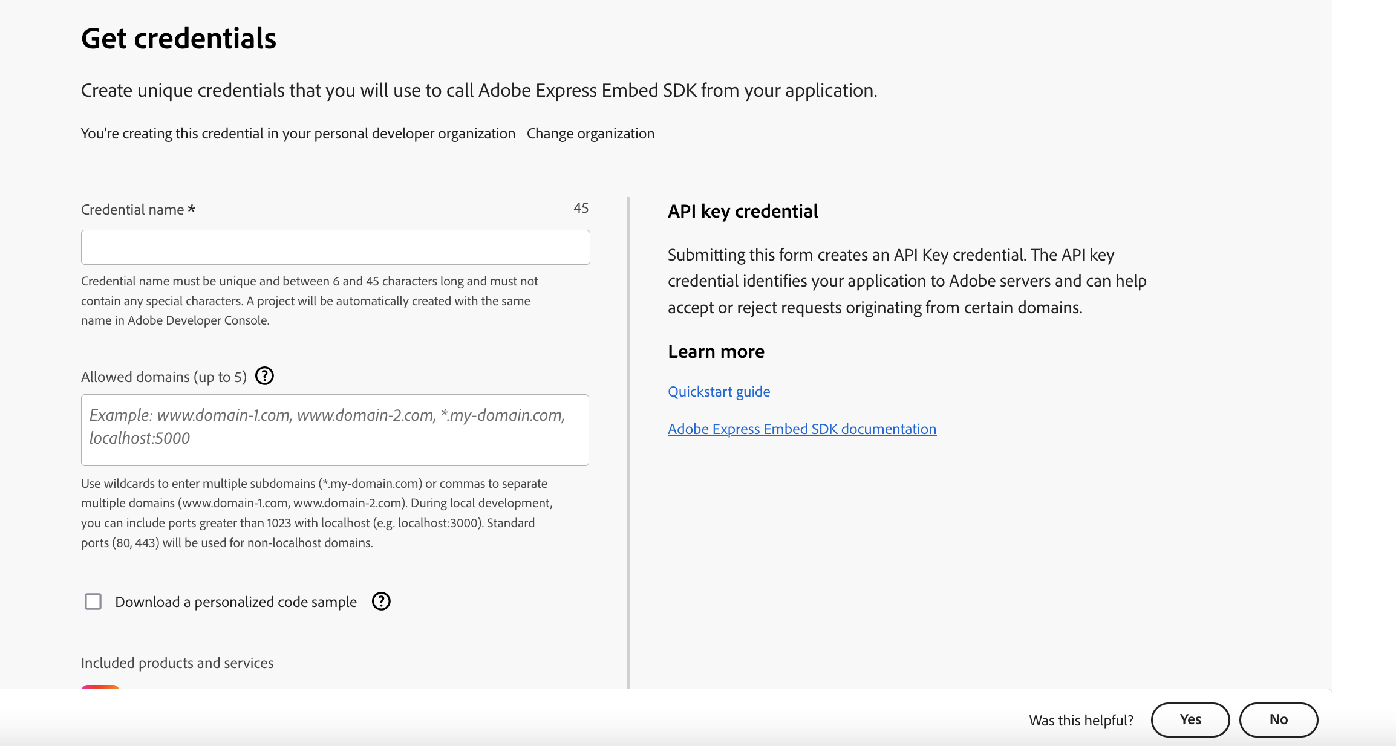Click the Change organization link
The image size is (1396, 746).
coord(590,133)
